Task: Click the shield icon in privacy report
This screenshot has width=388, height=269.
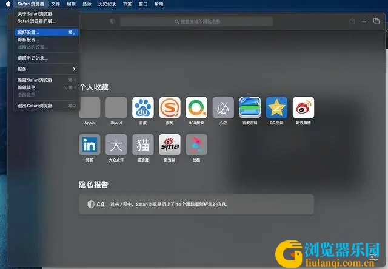Action: coord(90,204)
